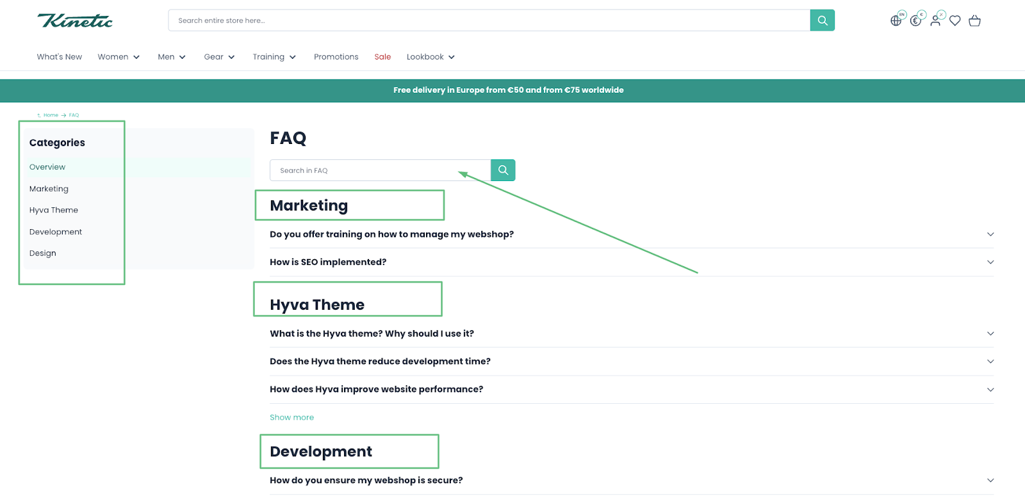Click the store search magnifier button
Screen dimensions: 1025x503
click(x=822, y=20)
